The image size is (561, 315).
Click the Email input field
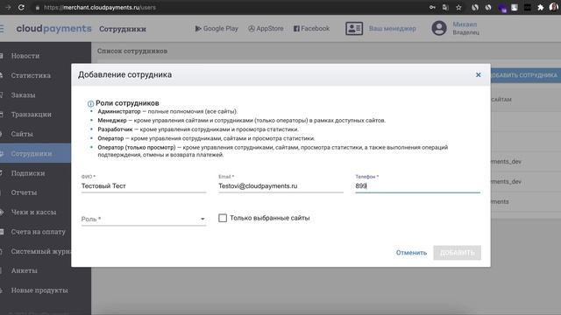[x=280, y=186]
